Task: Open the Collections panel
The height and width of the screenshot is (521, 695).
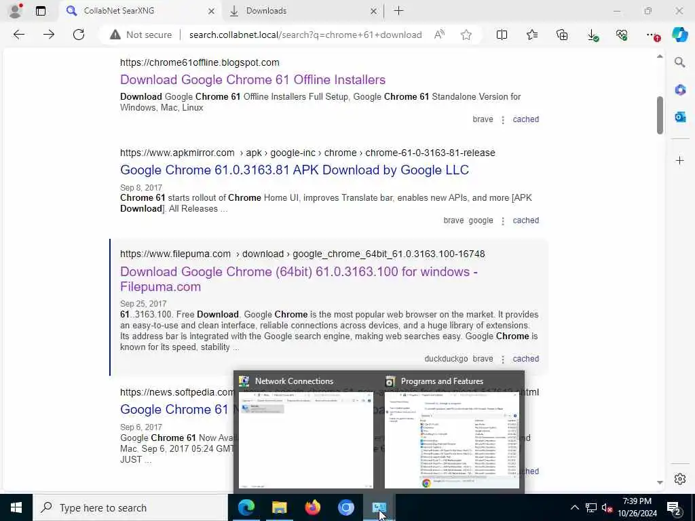Action: [x=562, y=35]
